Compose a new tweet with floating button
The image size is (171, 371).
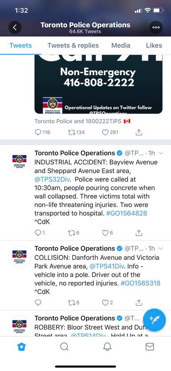coord(154,320)
